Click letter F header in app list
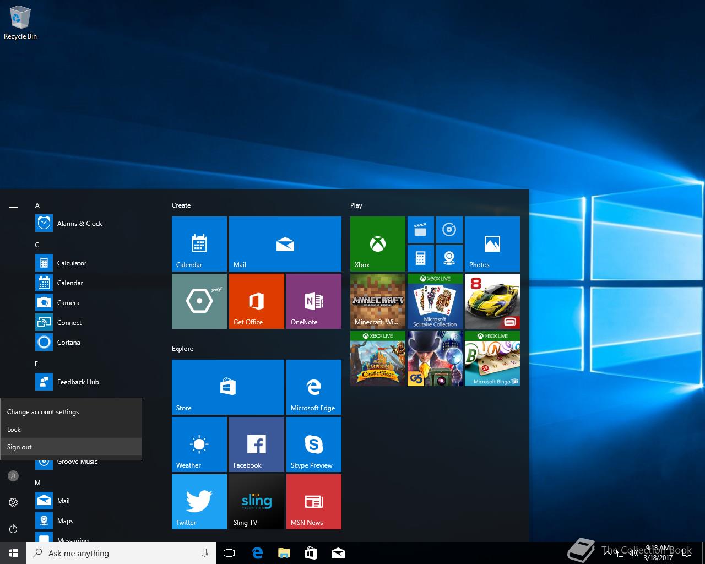Image resolution: width=705 pixels, height=564 pixels. [37, 364]
